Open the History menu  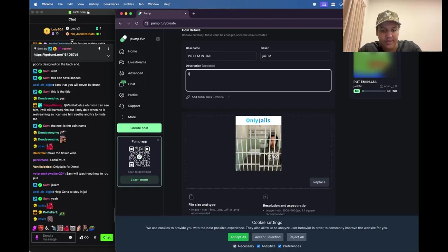(94, 4)
